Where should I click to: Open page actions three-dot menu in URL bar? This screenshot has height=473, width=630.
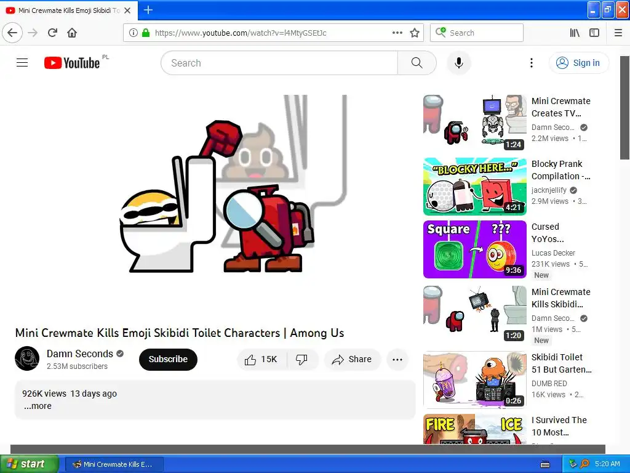pos(397,33)
